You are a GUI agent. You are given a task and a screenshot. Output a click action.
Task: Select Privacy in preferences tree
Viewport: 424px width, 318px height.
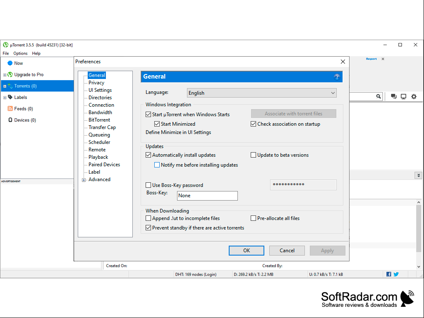tap(96, 83)
